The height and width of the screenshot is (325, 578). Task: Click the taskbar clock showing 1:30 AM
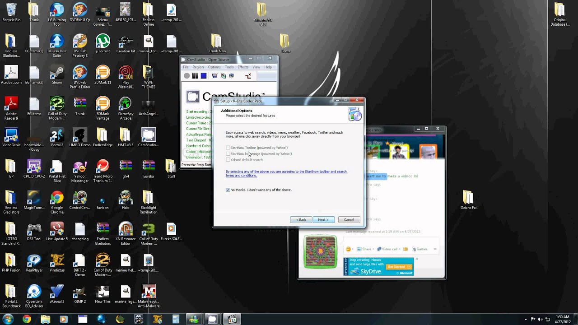[x=562, y=319]
